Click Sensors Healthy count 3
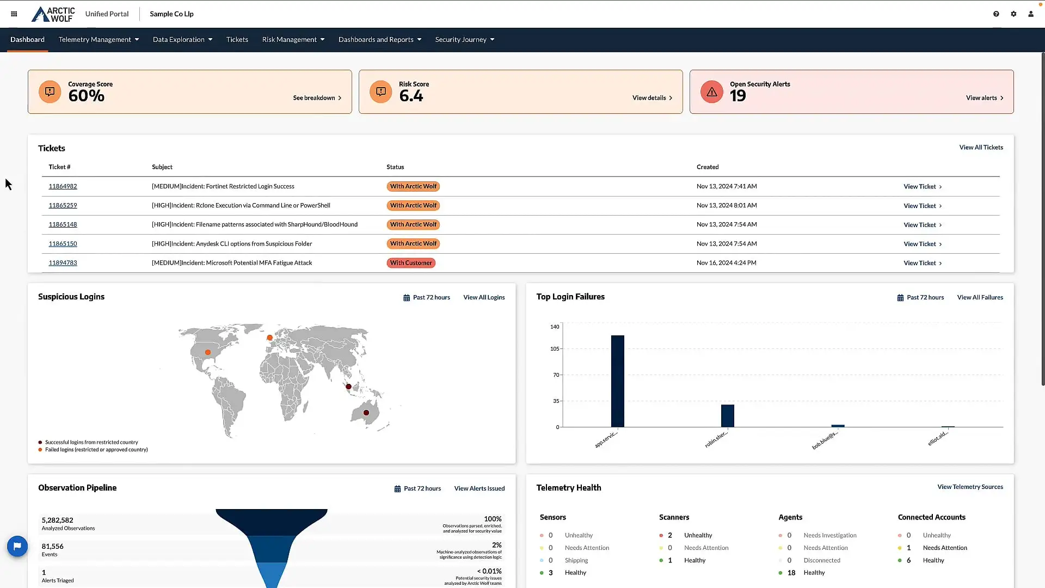Viewport: 1045px width, 588px height. (x=550, y=573)
